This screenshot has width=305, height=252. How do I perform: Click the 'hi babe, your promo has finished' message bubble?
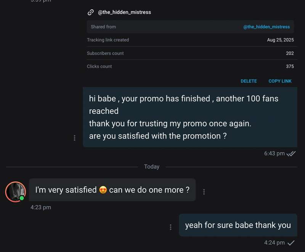[x=190, y=117]
